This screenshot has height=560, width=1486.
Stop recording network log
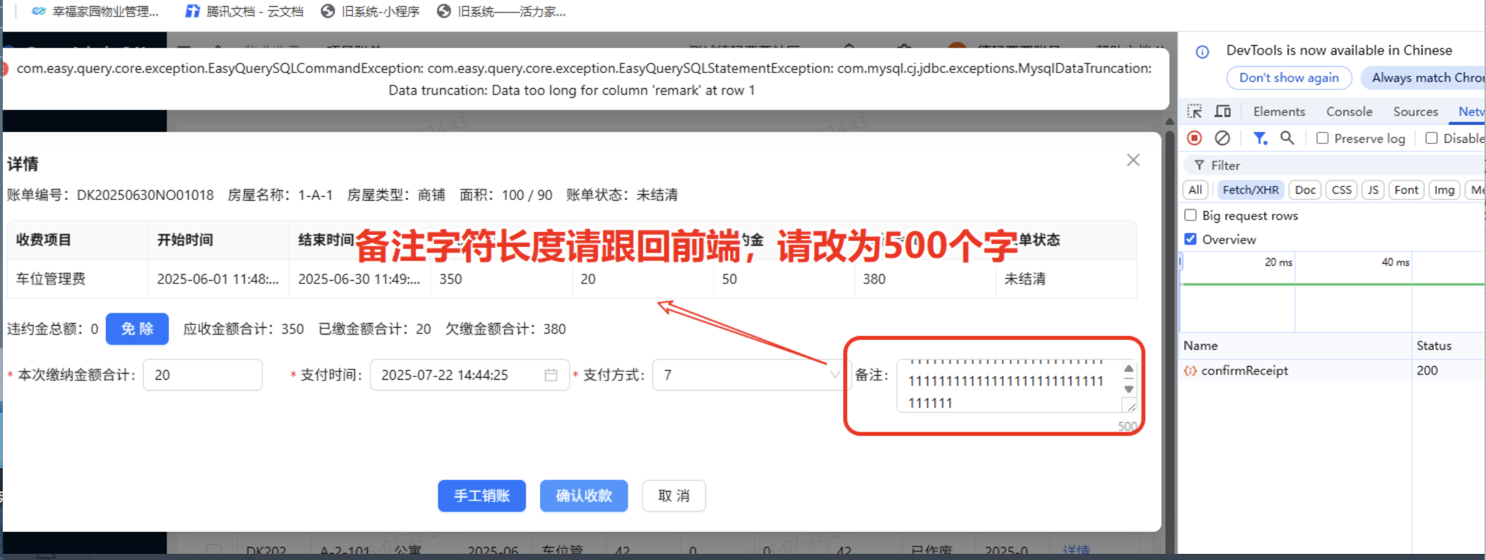click(1194, 139)
